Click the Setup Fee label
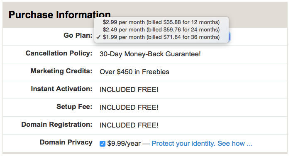The image size is (293, 159). [x=74, y=107]
